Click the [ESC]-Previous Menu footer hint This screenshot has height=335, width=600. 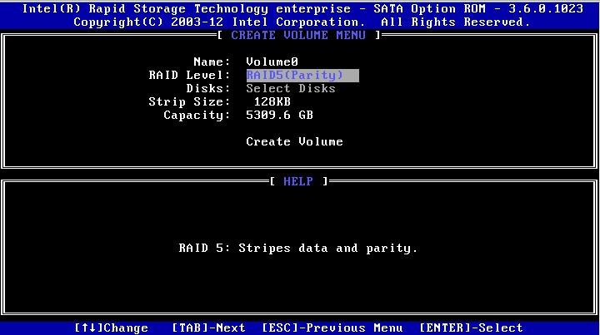[332, 328]
